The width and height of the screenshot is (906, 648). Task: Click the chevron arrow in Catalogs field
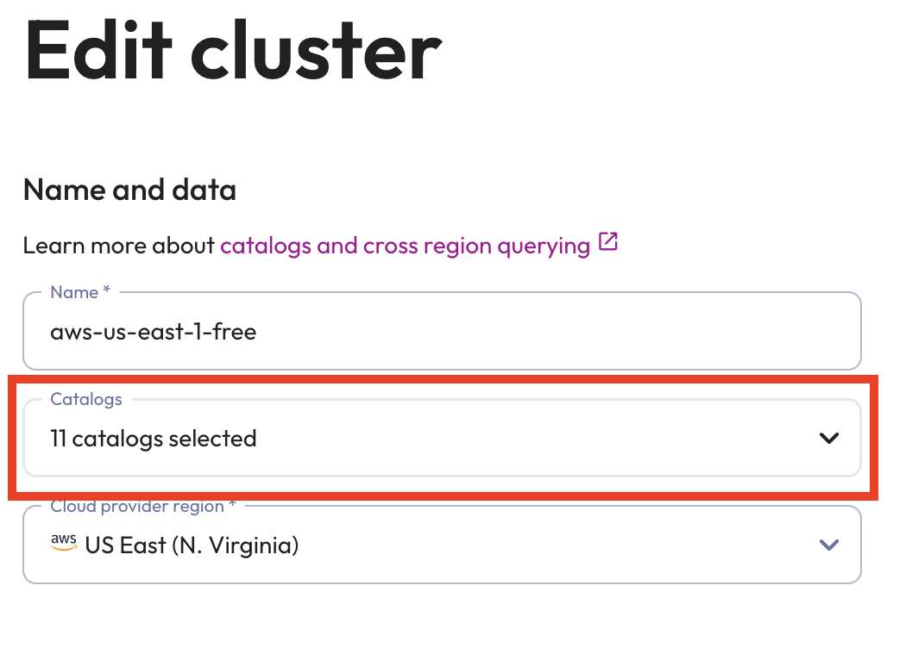[828, 438]
